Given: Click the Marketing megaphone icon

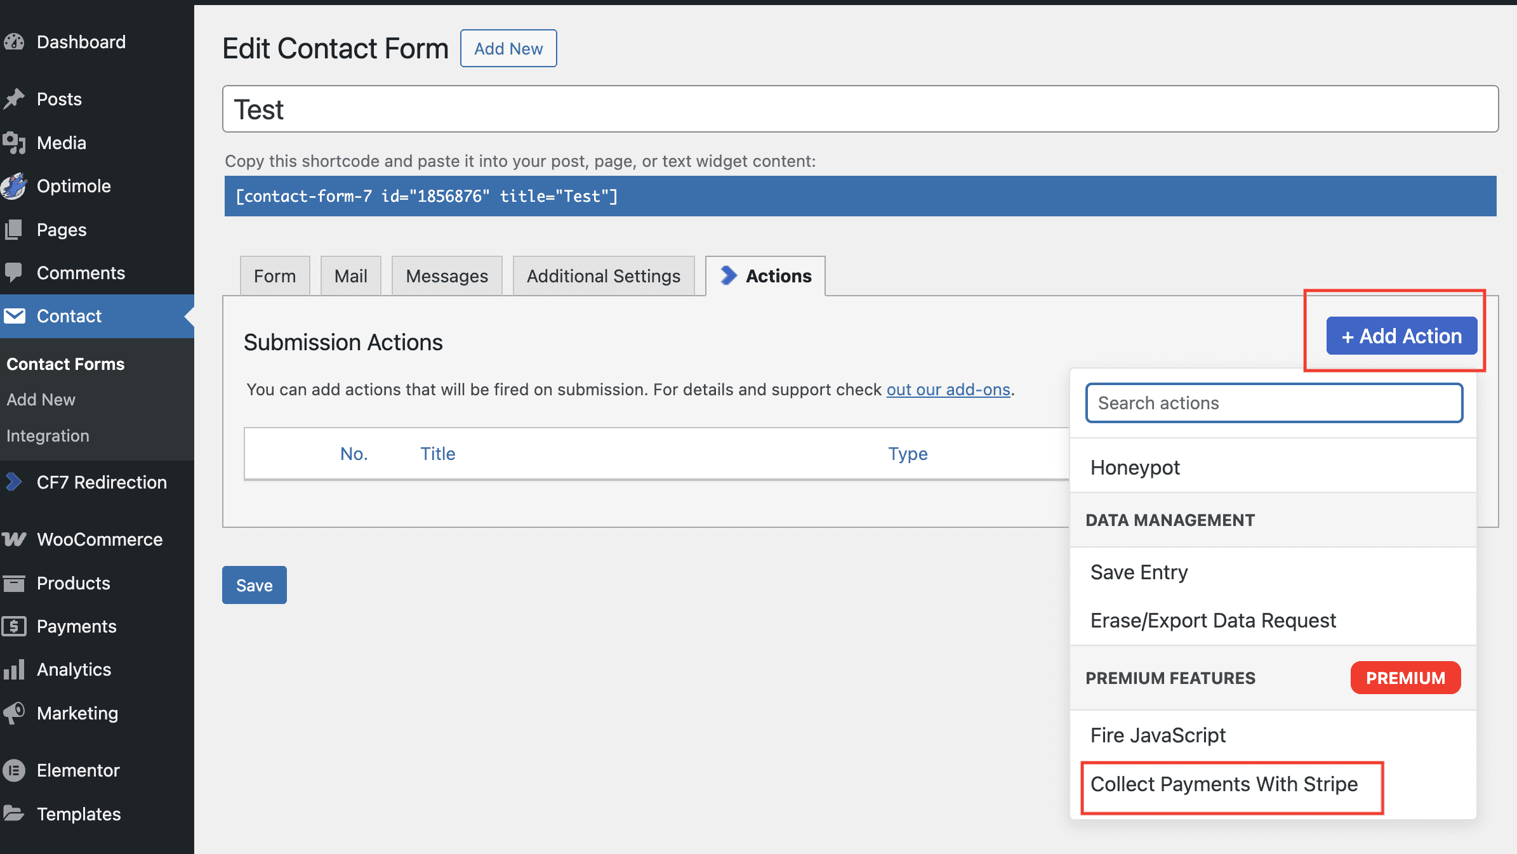Looking at the screenshot, I should tap(14, 713).
